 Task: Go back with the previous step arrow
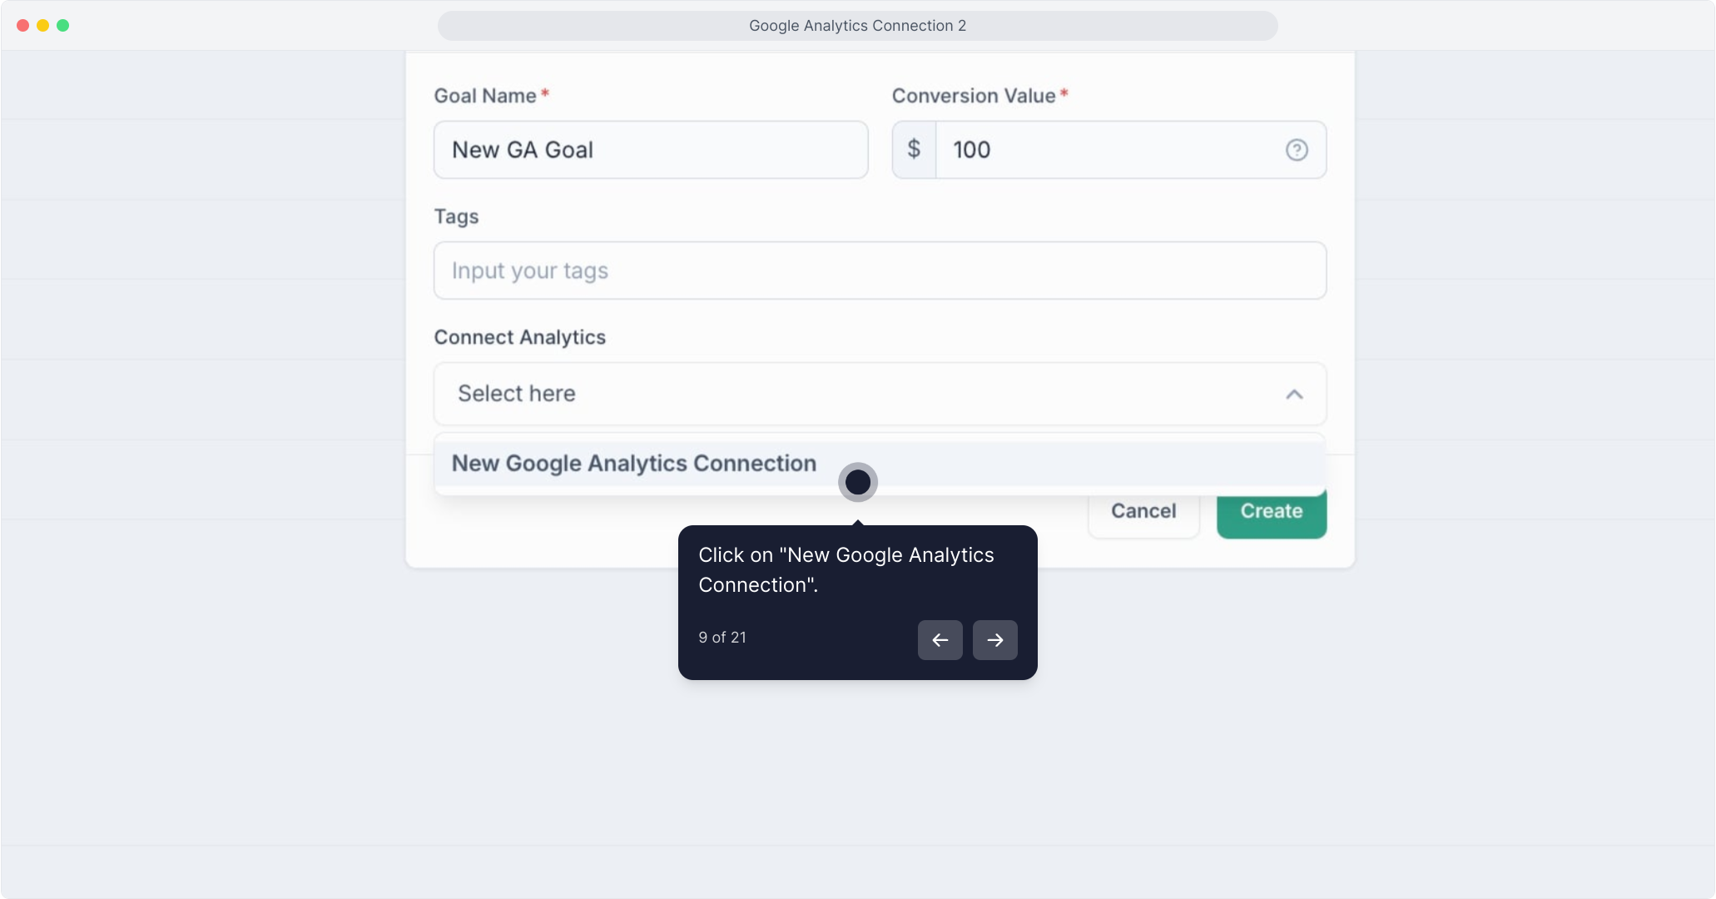940,640
